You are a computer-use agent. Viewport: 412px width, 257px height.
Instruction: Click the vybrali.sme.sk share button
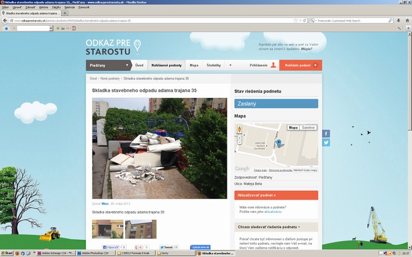click(200, 247)
